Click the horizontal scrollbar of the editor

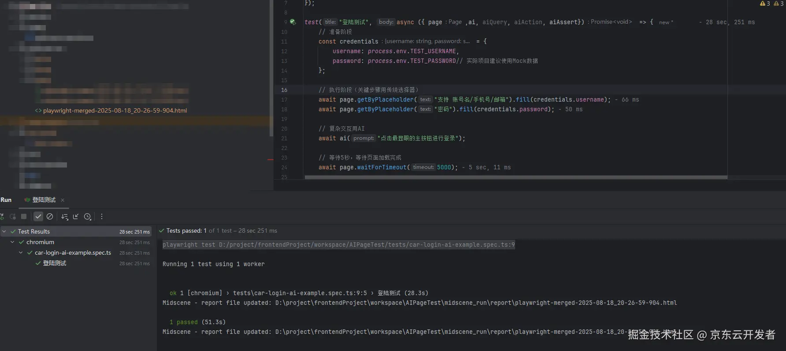(x=516, y=177)
